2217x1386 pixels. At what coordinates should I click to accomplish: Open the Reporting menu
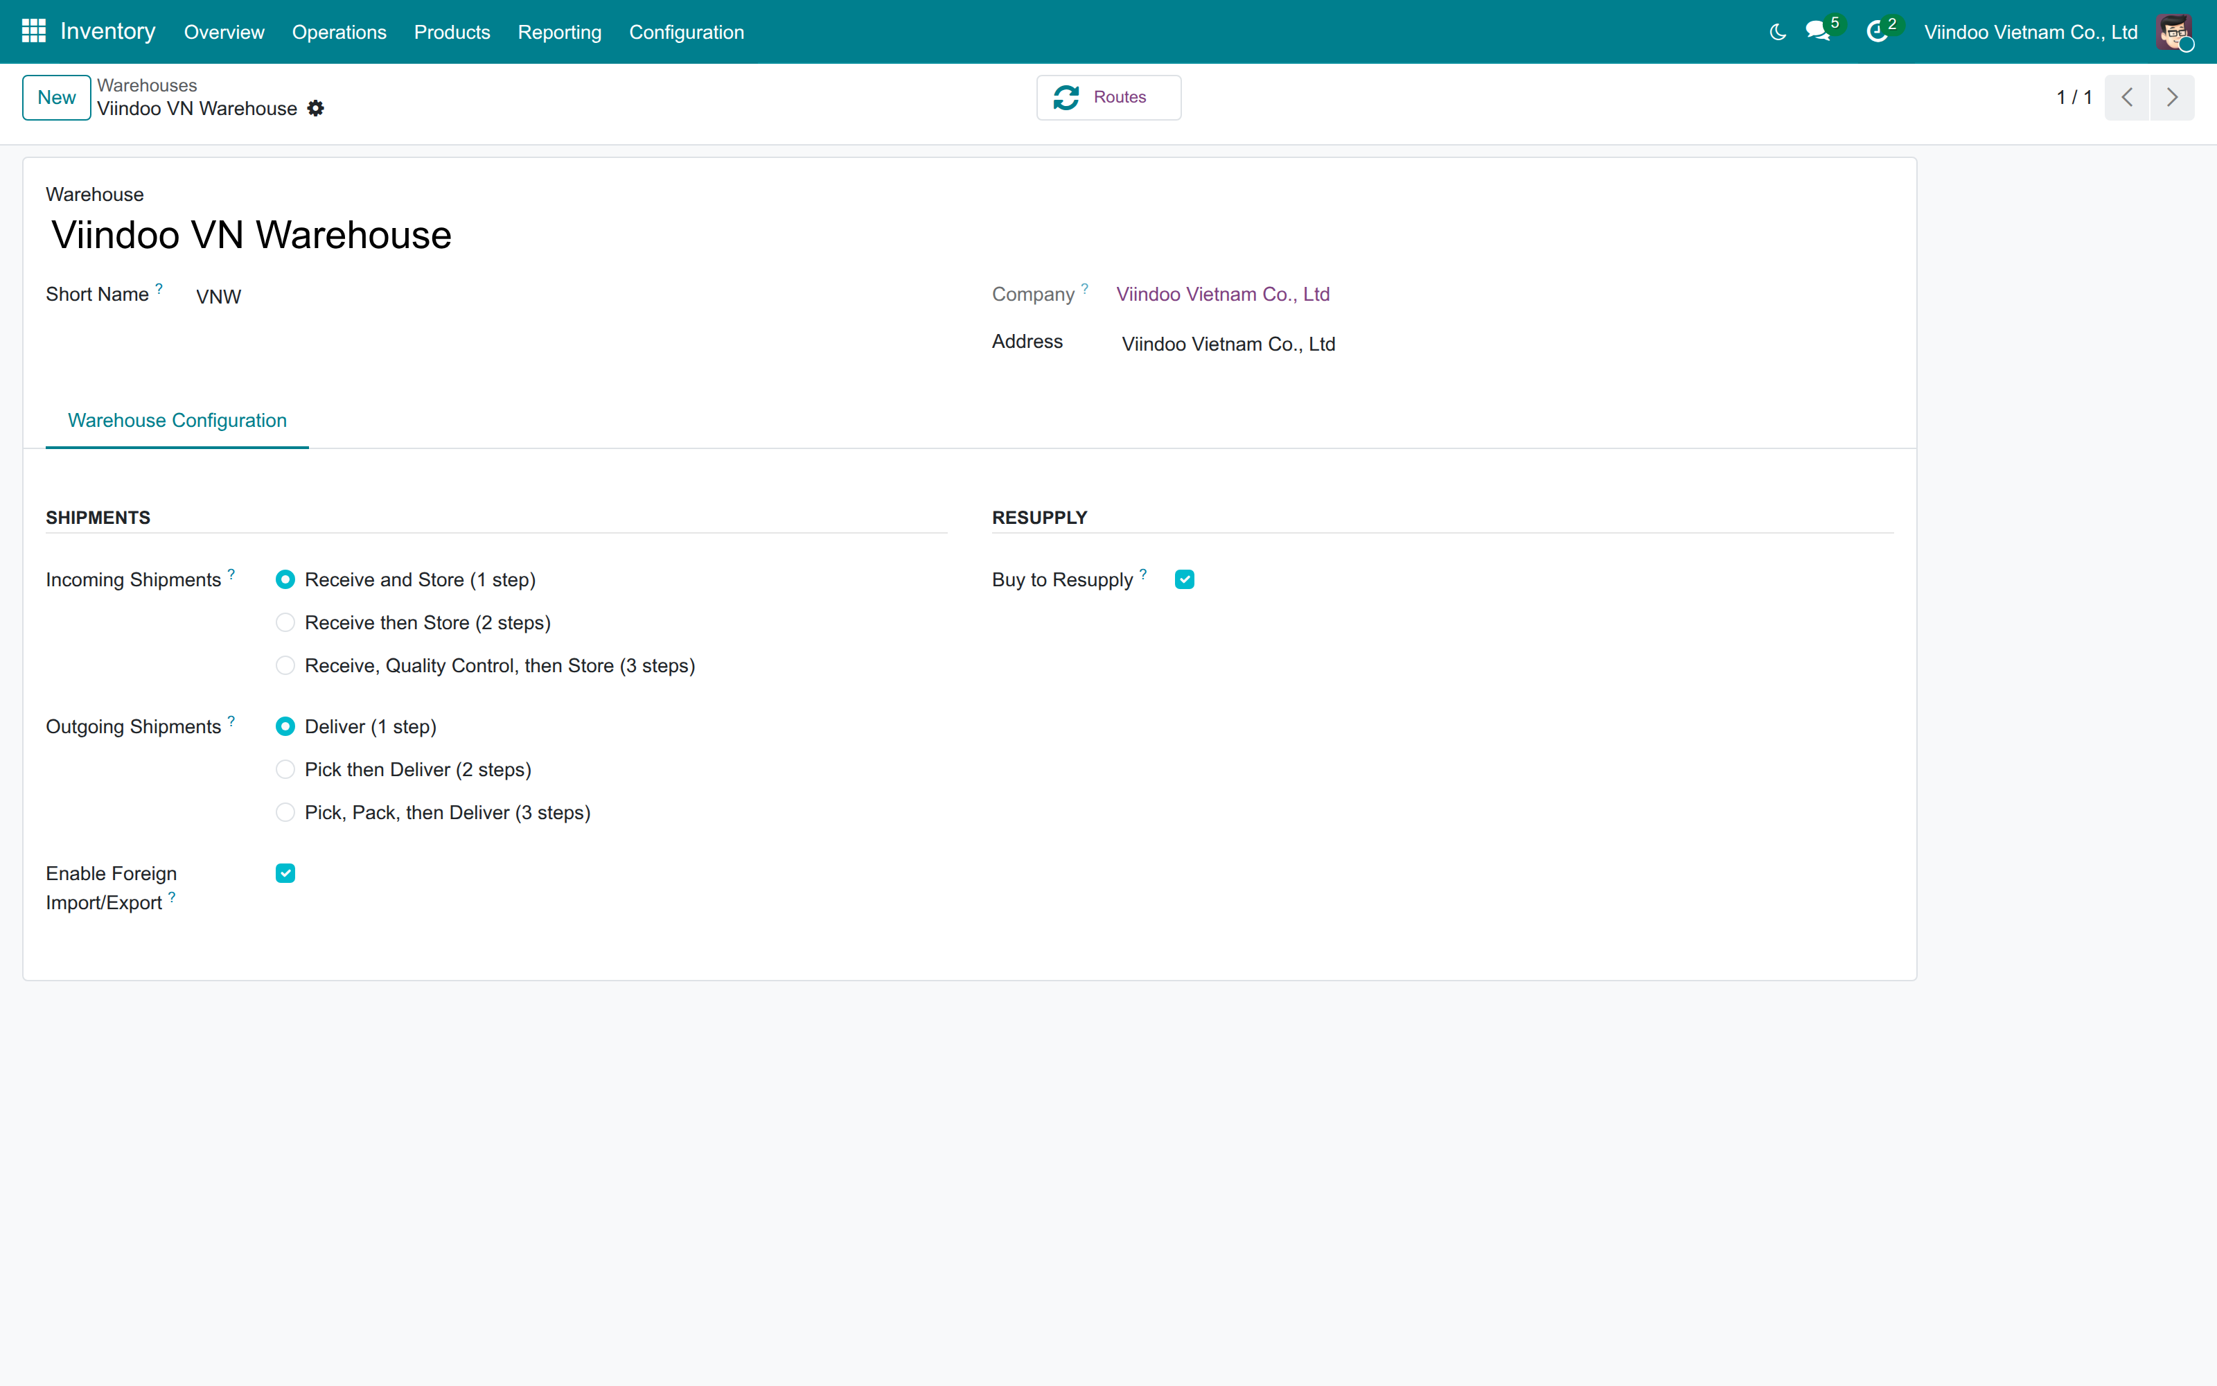[x=559, y=32]
